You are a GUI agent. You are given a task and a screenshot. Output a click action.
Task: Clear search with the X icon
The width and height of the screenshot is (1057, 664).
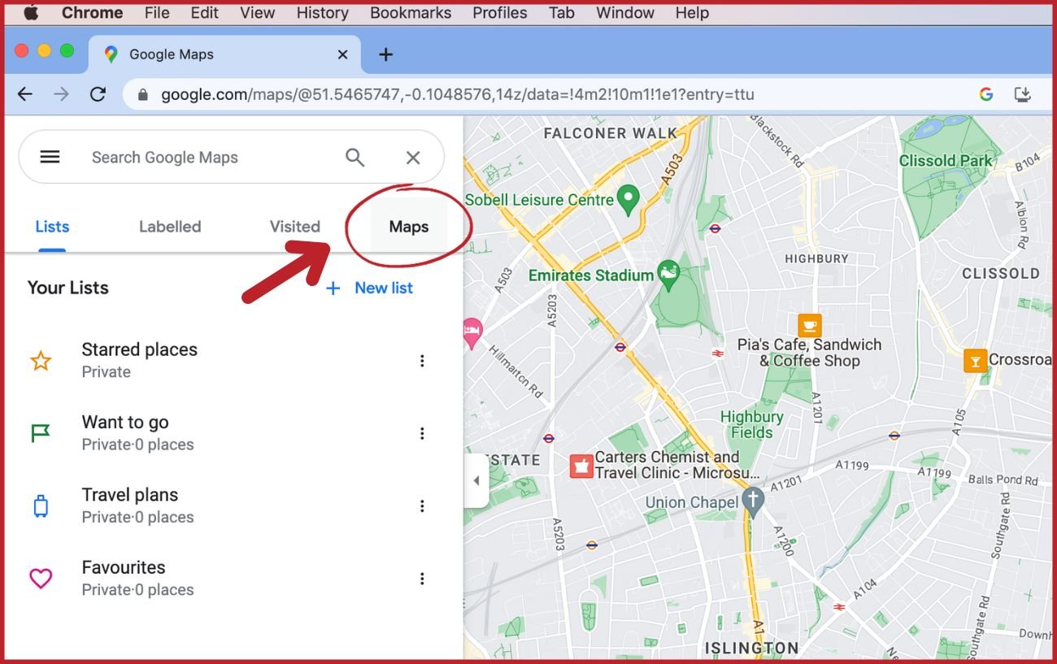[413, 158]
